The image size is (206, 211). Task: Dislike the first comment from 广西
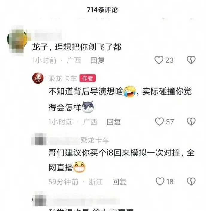click(191, 60)
